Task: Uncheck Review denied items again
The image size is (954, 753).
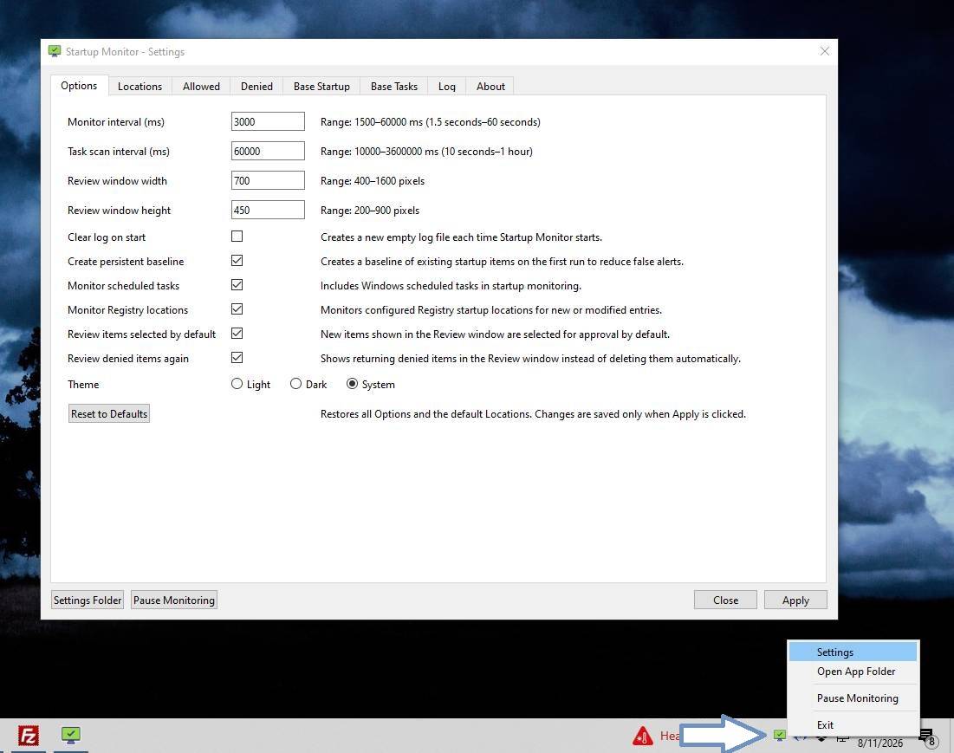Action: [x=237, y=358]
